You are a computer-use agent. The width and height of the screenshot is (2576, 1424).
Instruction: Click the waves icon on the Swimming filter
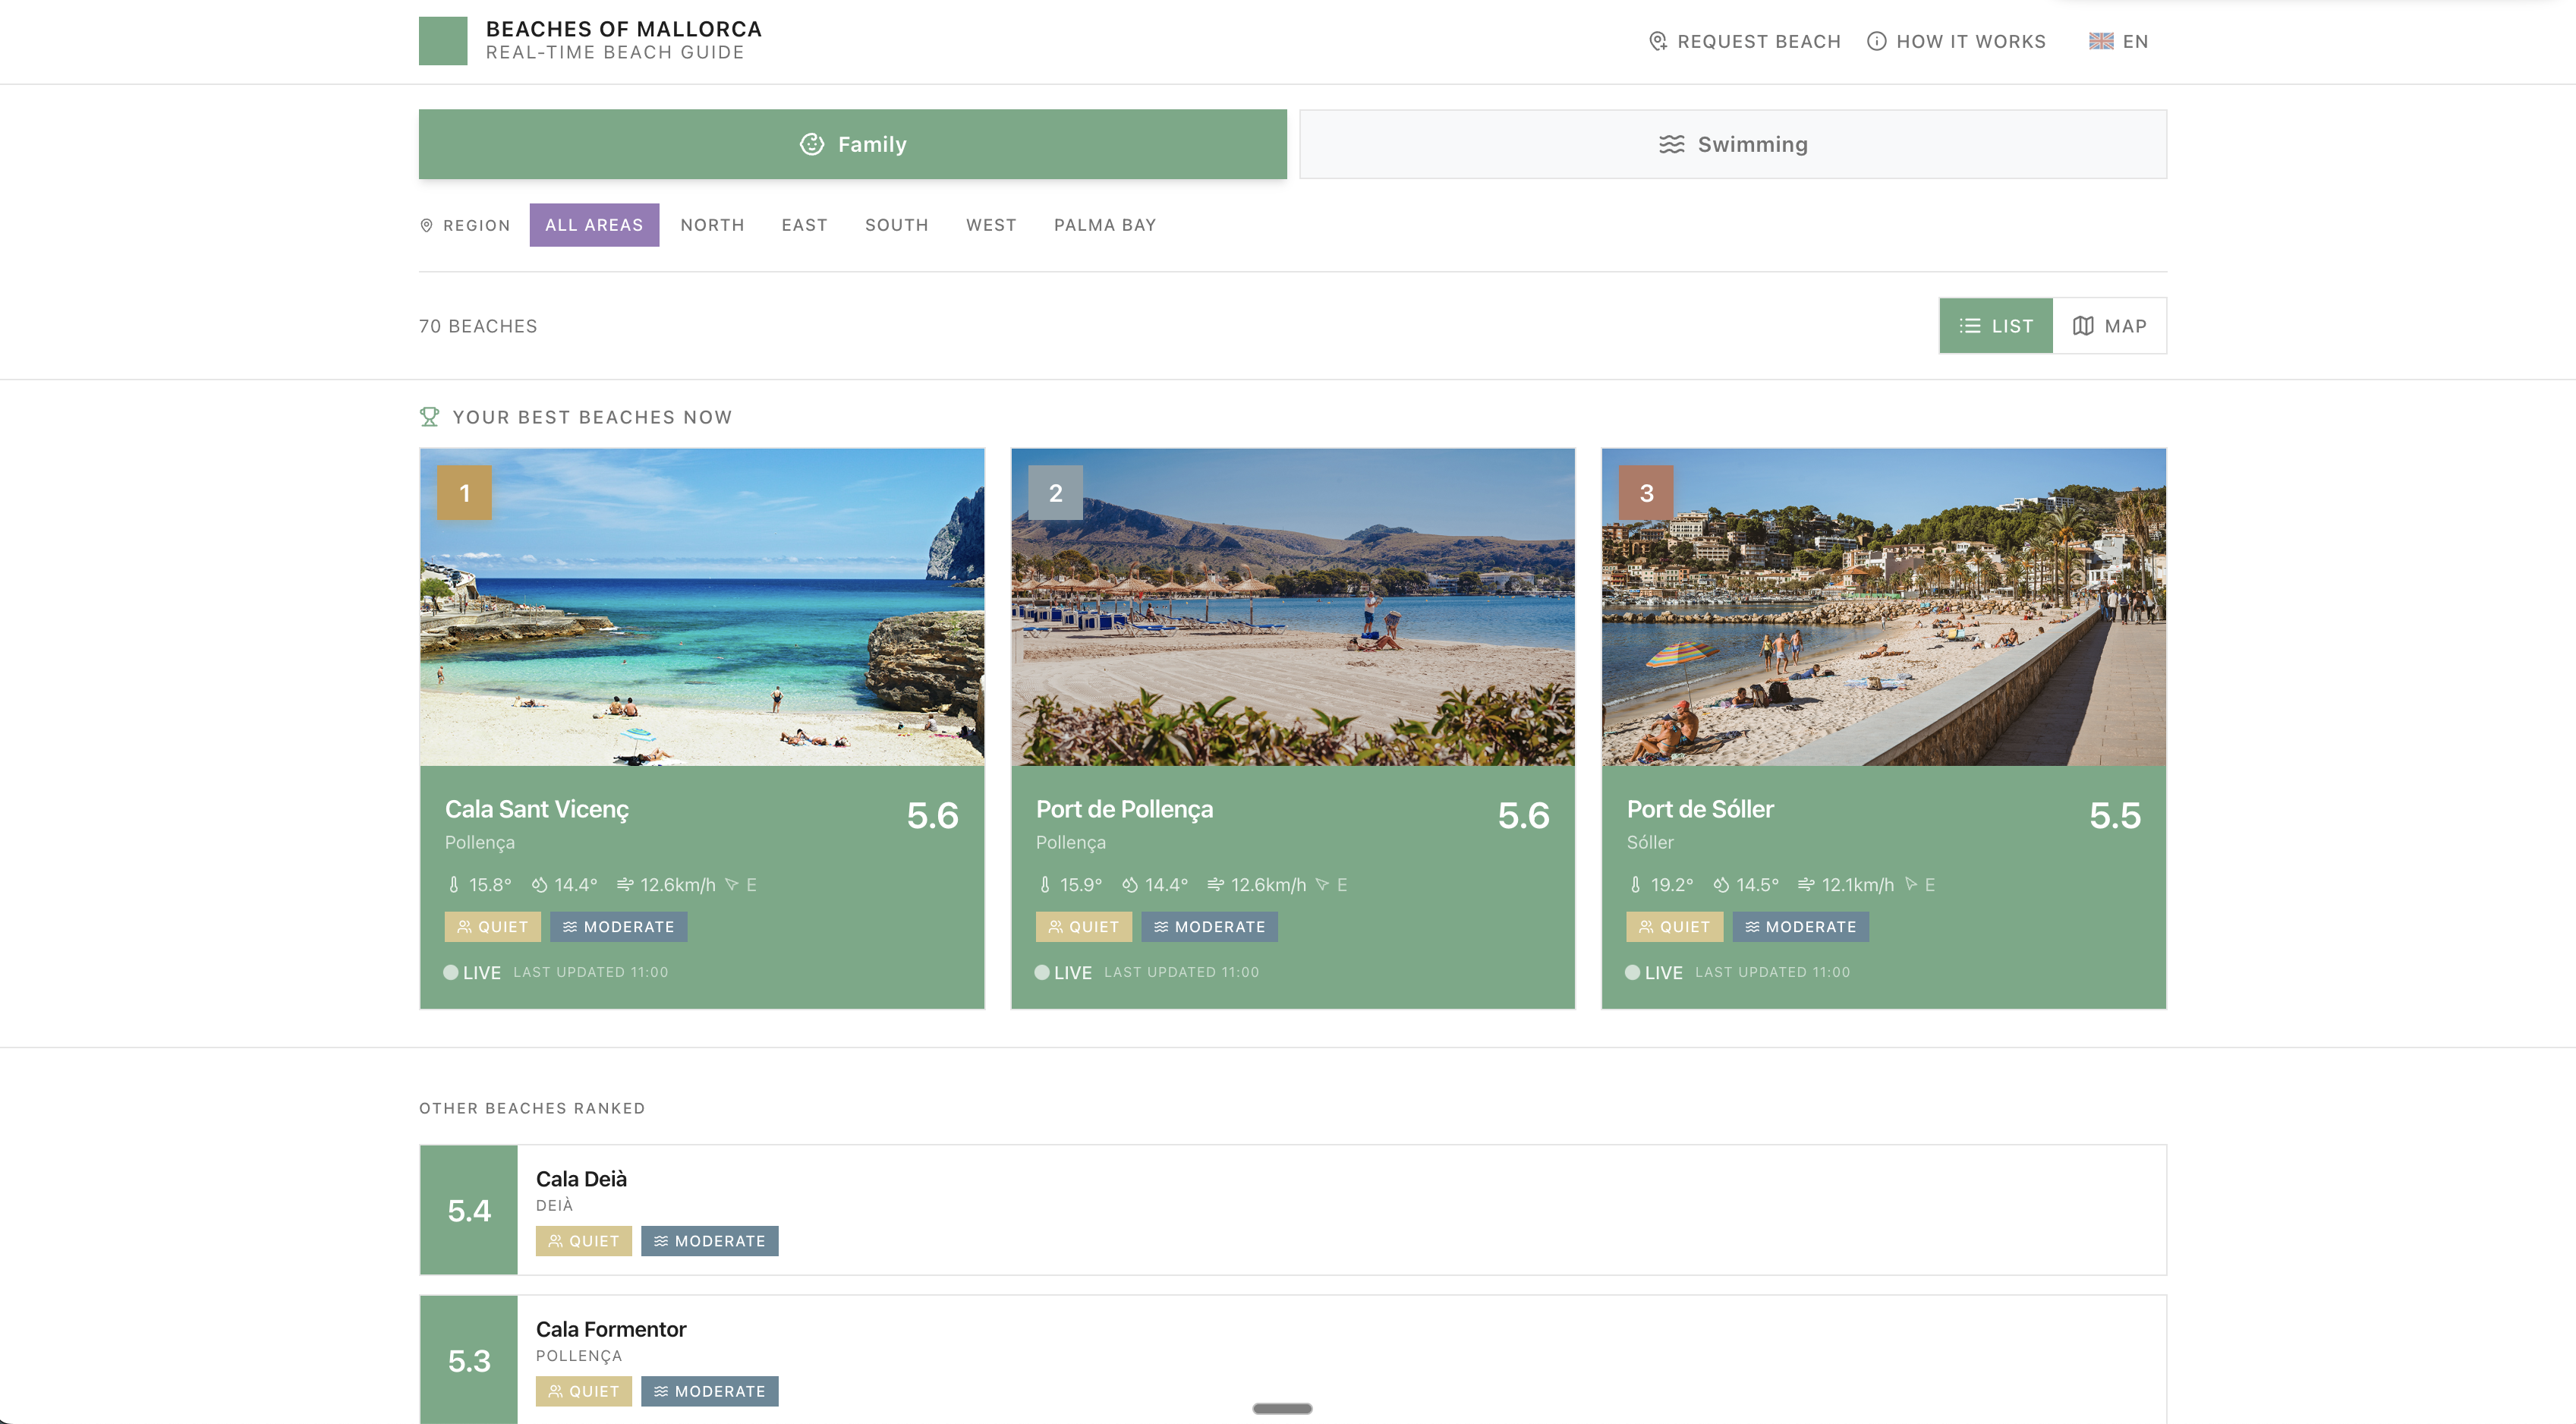[x=1671, y=144]
